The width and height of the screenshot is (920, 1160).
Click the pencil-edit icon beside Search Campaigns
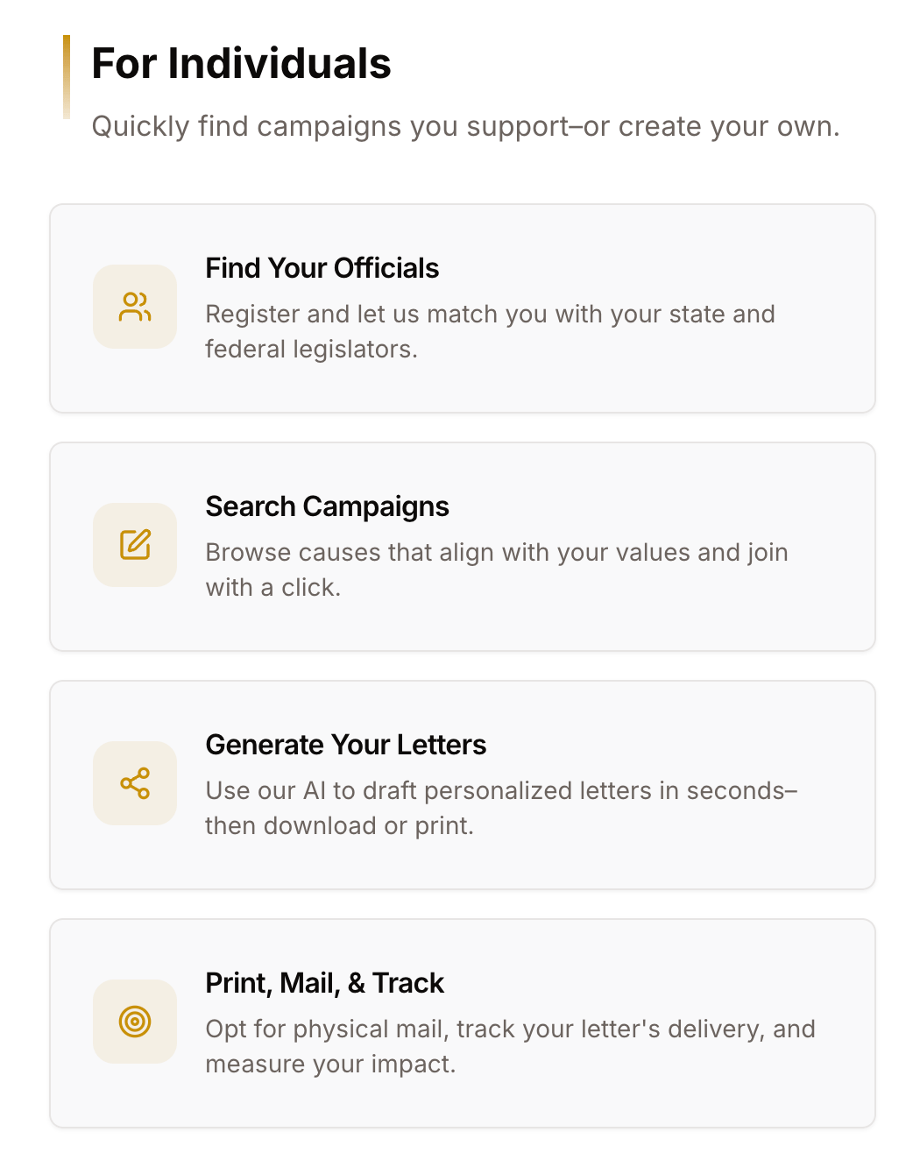[x=135, y=545]
